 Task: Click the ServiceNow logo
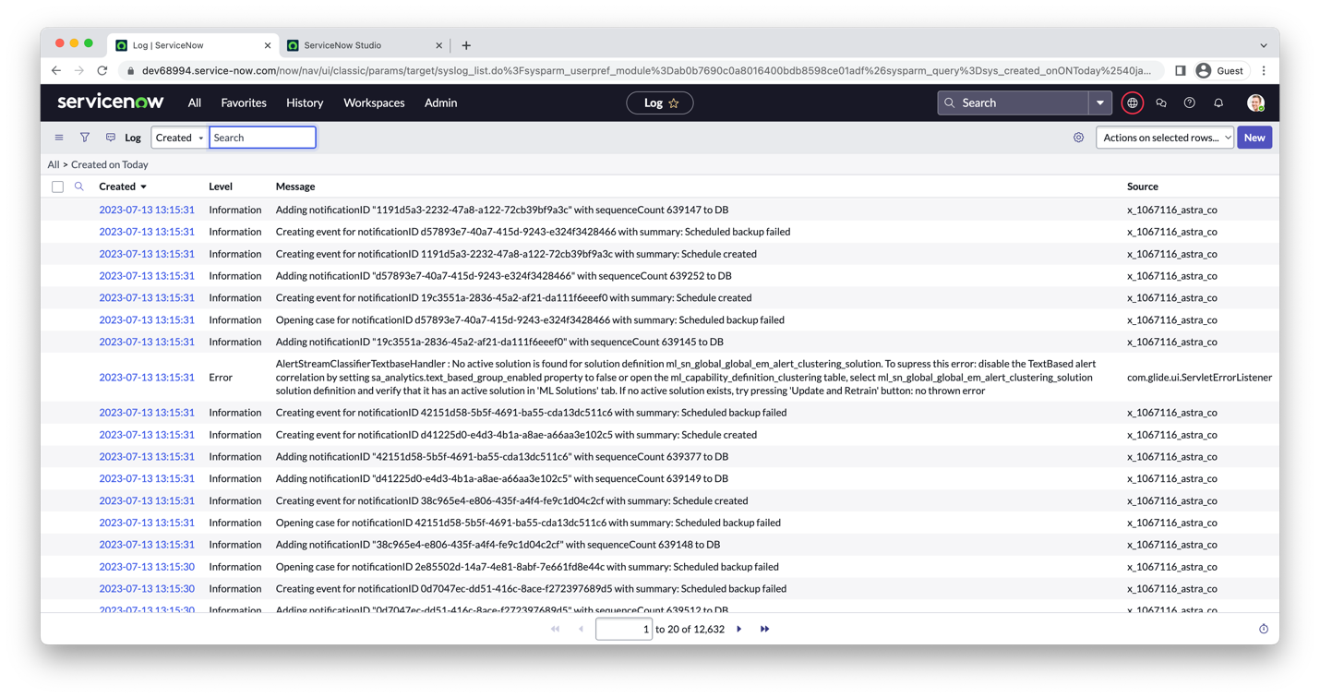[x=110, y=102]
